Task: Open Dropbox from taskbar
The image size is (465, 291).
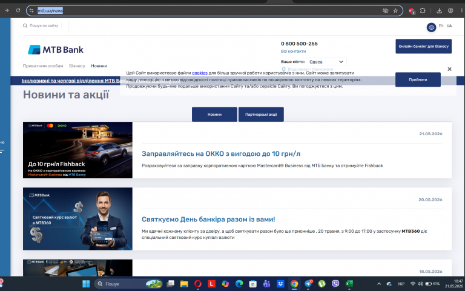Action: [x=280, y=284]
